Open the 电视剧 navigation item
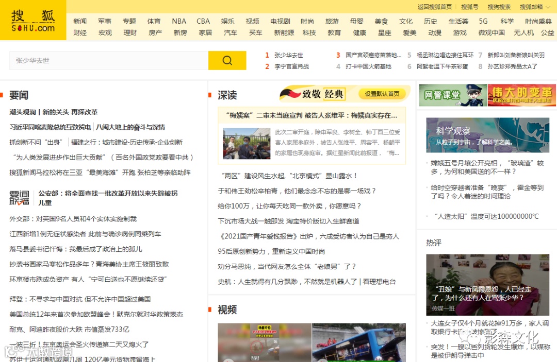 [280, 21]
